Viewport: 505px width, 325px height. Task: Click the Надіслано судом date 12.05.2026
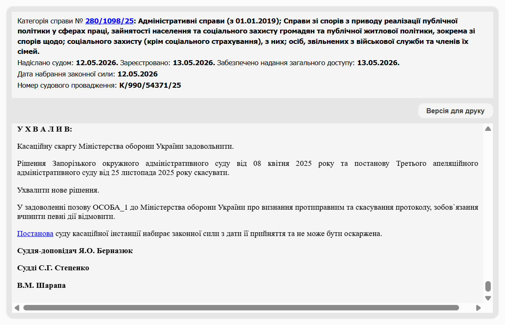[97, 63]
